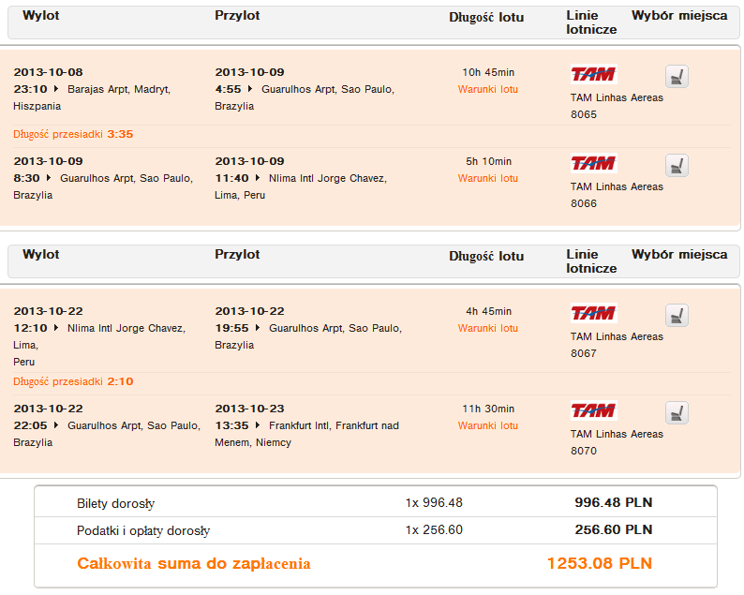Click the 2:10 layover duration text

coord(120,382)
